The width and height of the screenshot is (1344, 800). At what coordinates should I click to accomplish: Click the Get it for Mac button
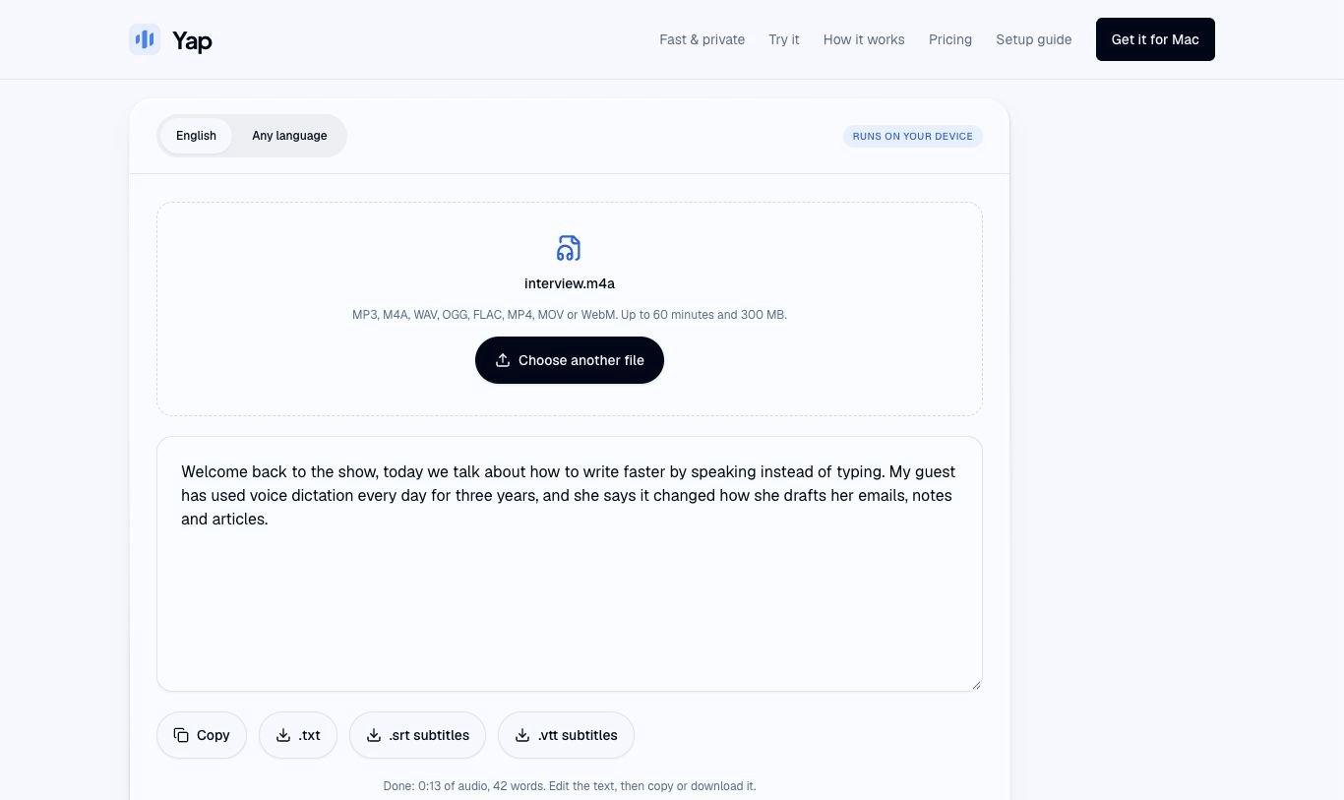[x=1155, y=39]
